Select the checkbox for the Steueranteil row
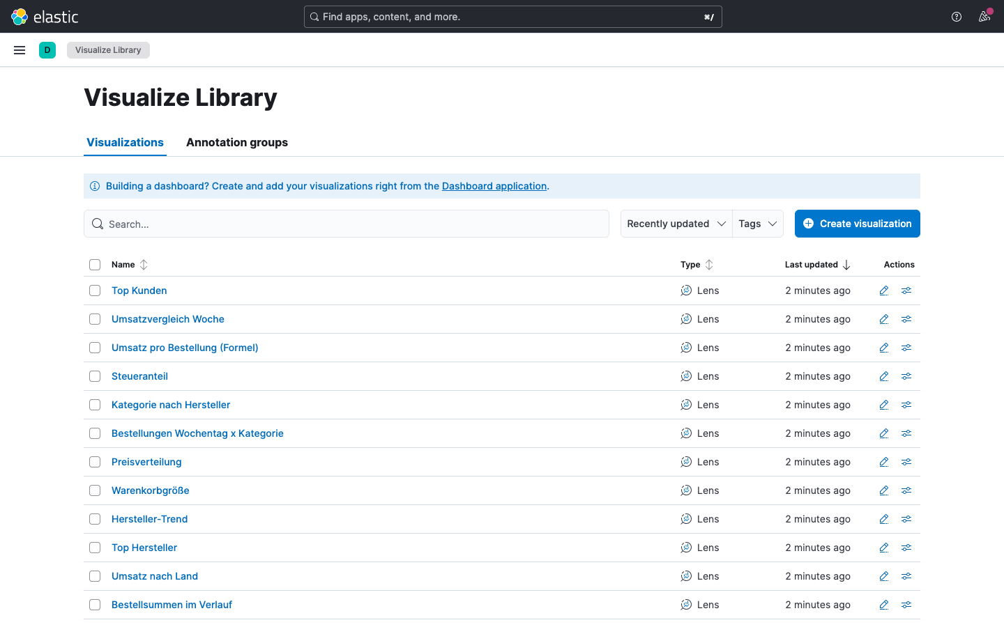The image size is (1004, 627). point(95,376)
